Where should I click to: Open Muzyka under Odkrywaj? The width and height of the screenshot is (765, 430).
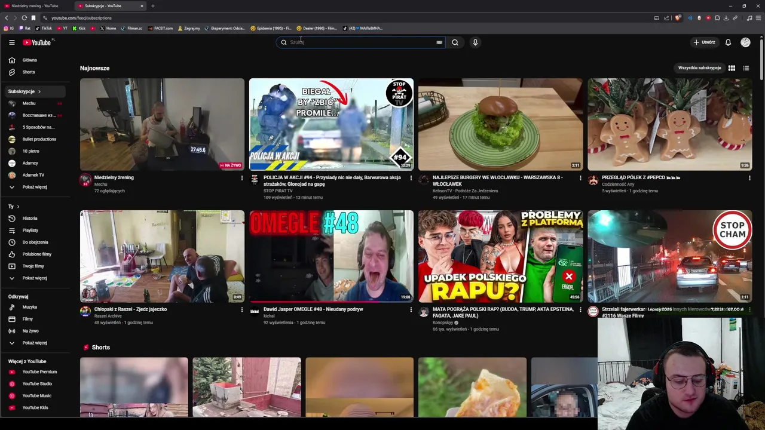(x=36, y=307)
